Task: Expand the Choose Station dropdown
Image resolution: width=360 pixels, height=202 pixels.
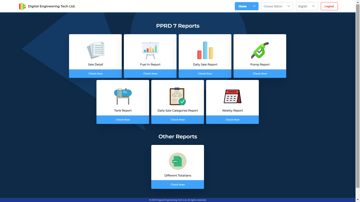Action: [x=277, y=6]
